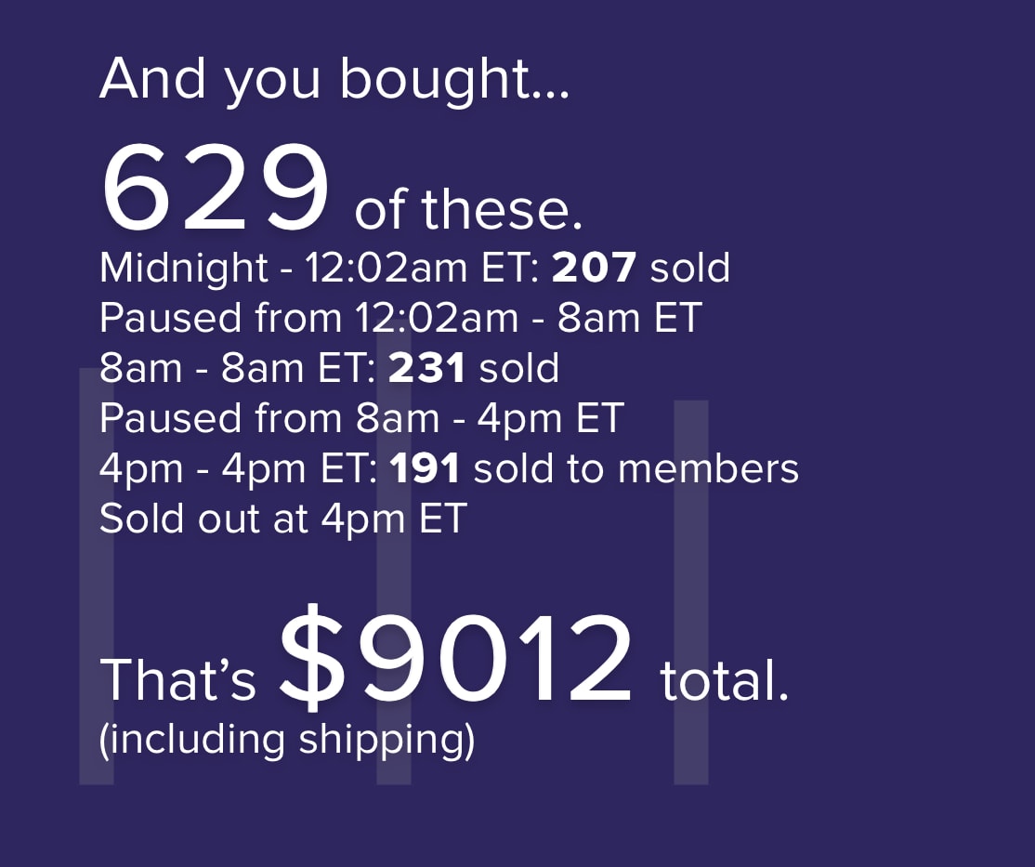Click the "(including shipping)" note

pos(287,738)
